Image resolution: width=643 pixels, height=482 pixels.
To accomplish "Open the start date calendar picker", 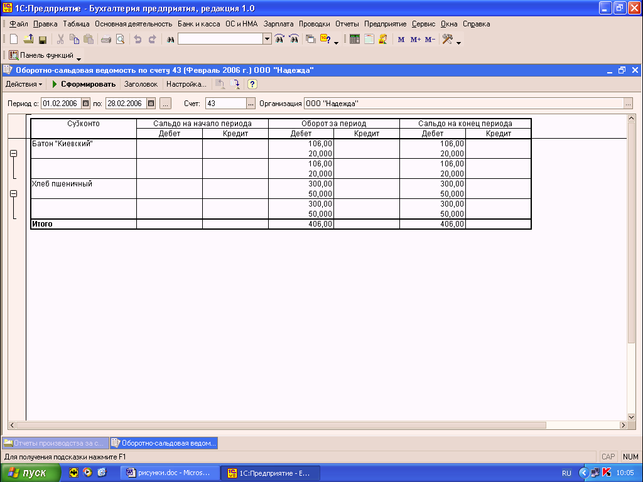I will (86, 104).
